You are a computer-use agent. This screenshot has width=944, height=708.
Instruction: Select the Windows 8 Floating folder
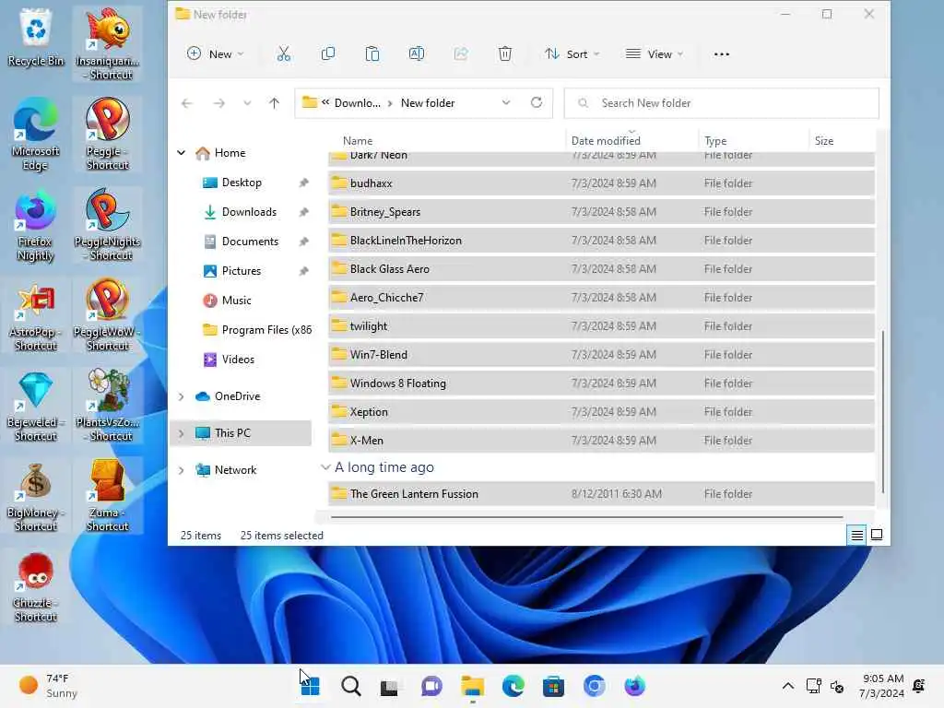pyautogui.click(x=601, y=383)
